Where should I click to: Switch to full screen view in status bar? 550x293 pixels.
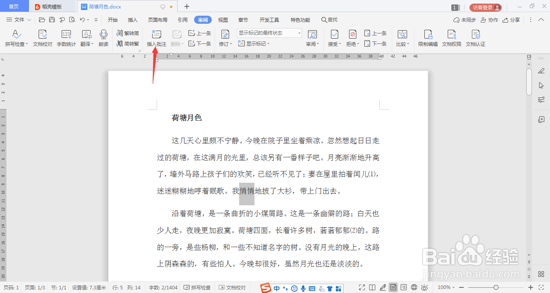coord(362,287)
